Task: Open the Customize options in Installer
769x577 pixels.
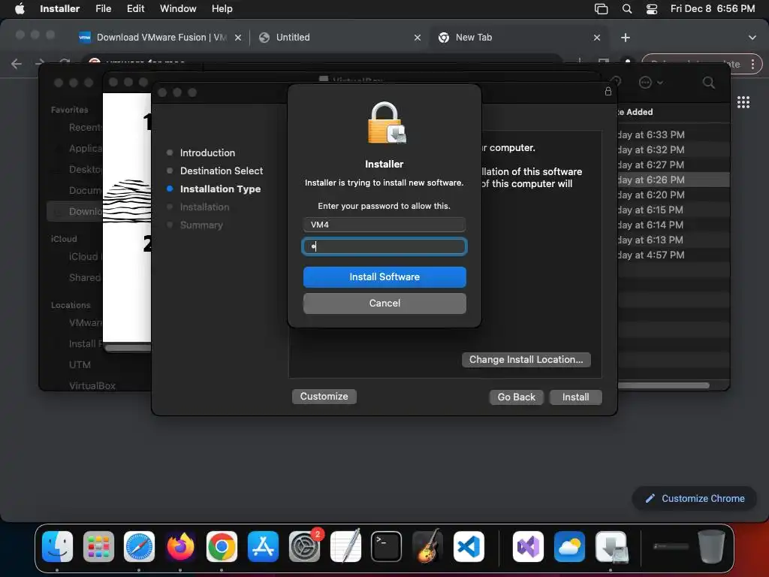Action: click(x=324, y=397)
